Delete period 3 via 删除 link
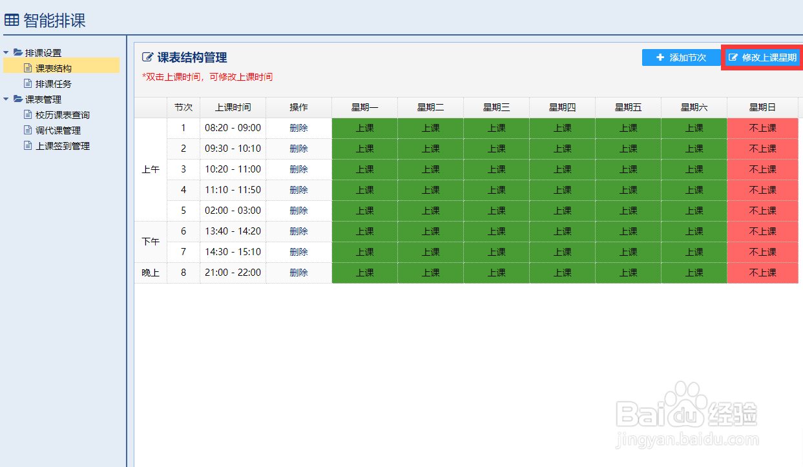This screenshot has height=467, width=803. [x=298, y=169]
